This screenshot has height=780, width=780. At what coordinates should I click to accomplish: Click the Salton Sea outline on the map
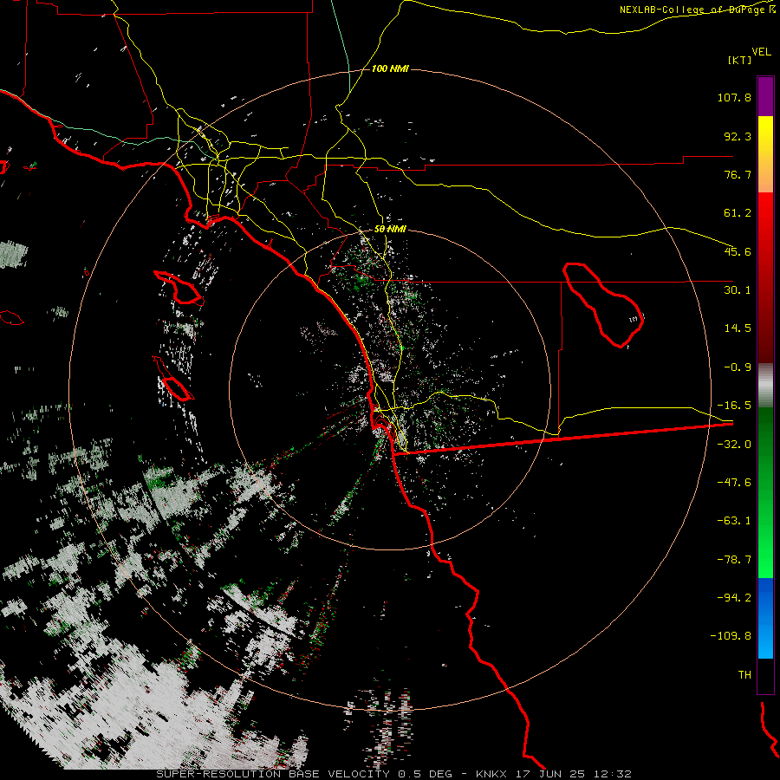click(x=603, y=305)
